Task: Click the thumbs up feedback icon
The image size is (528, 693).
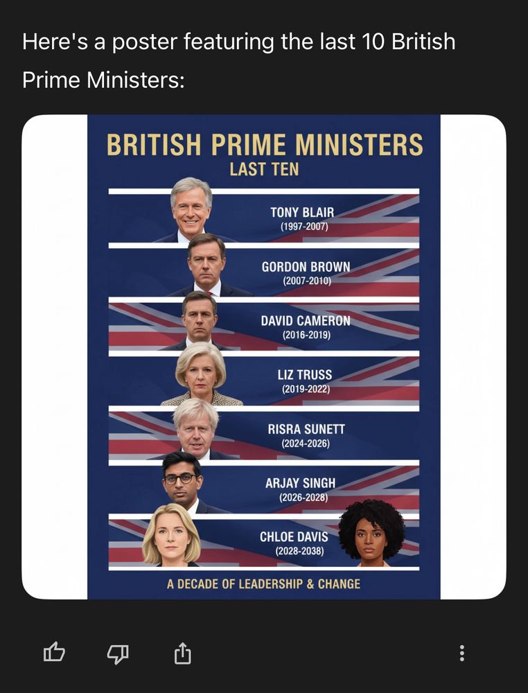Action: (x=53, y=652)
